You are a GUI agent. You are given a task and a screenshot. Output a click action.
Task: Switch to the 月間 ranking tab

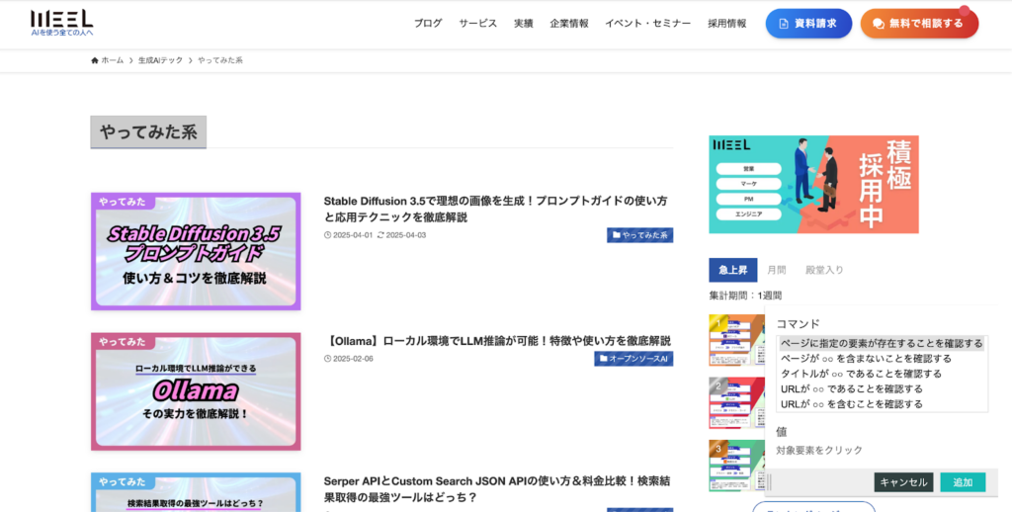click(x=777, y=270)
